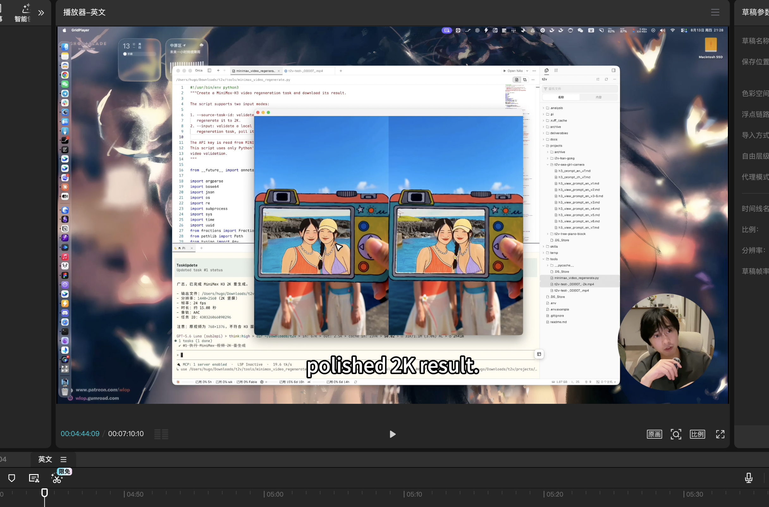Expand the deliverables folder
Screen dimensions: 769x507
(559, 133)
